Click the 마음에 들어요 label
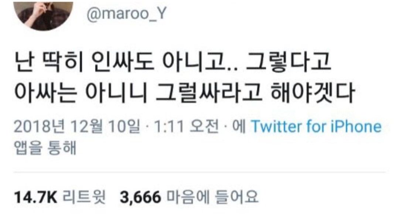The height and width of the screenshot is (218, 399). (212, 197)
